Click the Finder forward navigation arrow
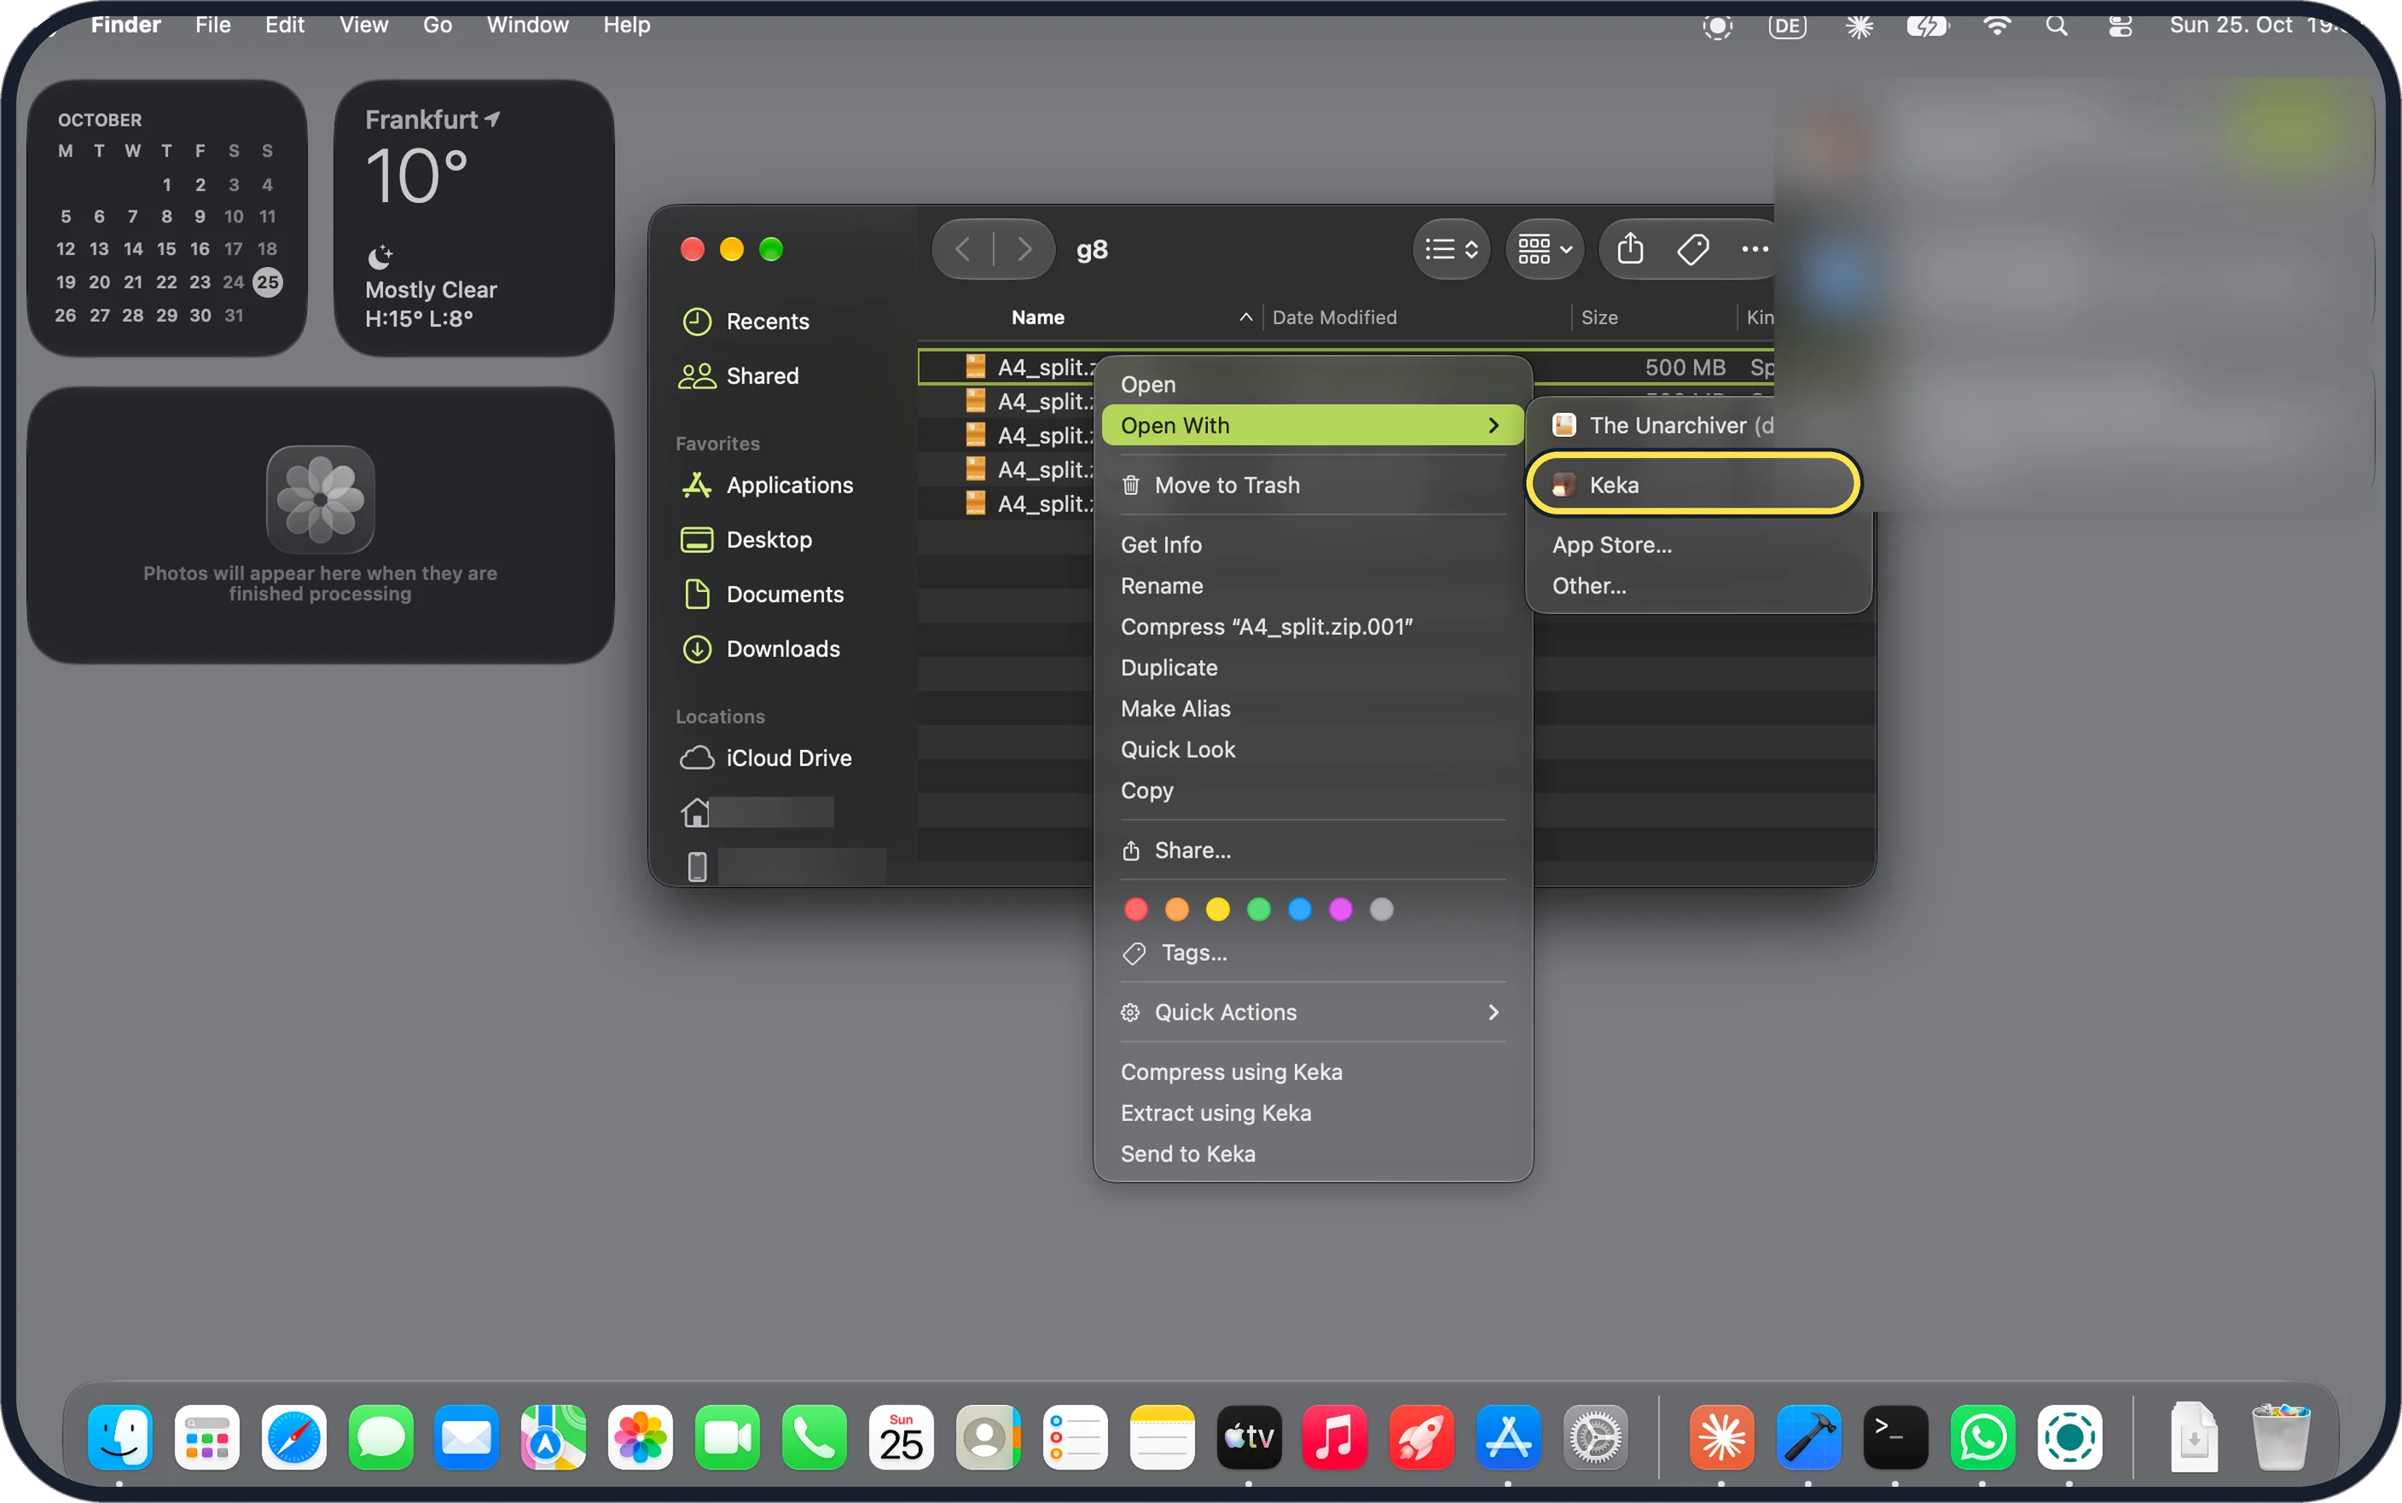2402x1503 pixels. 1024,248
